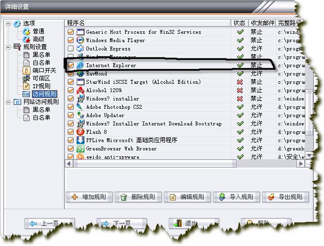The image size is (324, 246).
Task: Select the ewido anti-spyware row text
Action: (x=113, y=157)
